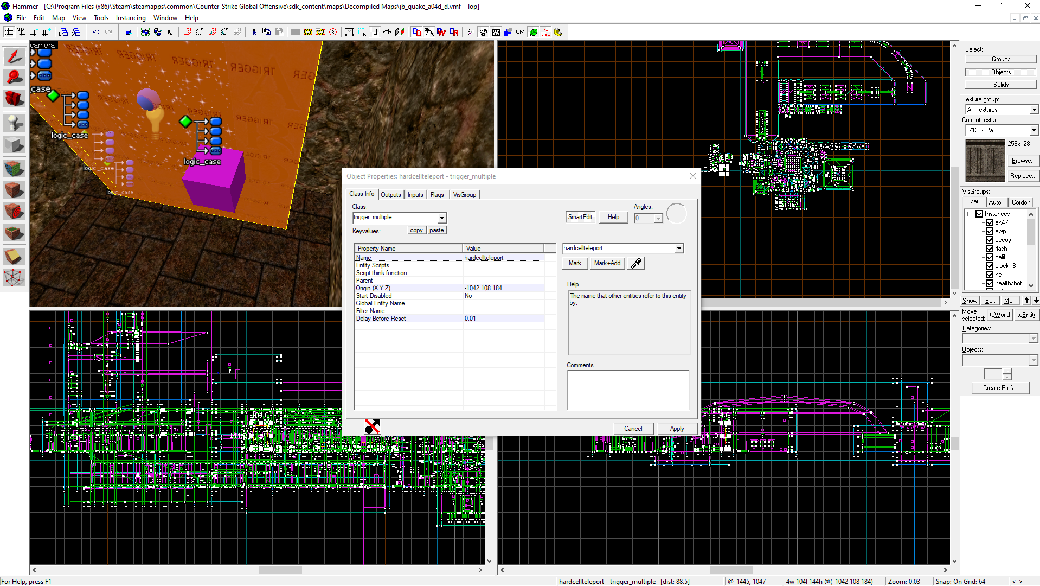Uncheck the awp visgroup
1040x586 pixels.
tap(990, 231)
